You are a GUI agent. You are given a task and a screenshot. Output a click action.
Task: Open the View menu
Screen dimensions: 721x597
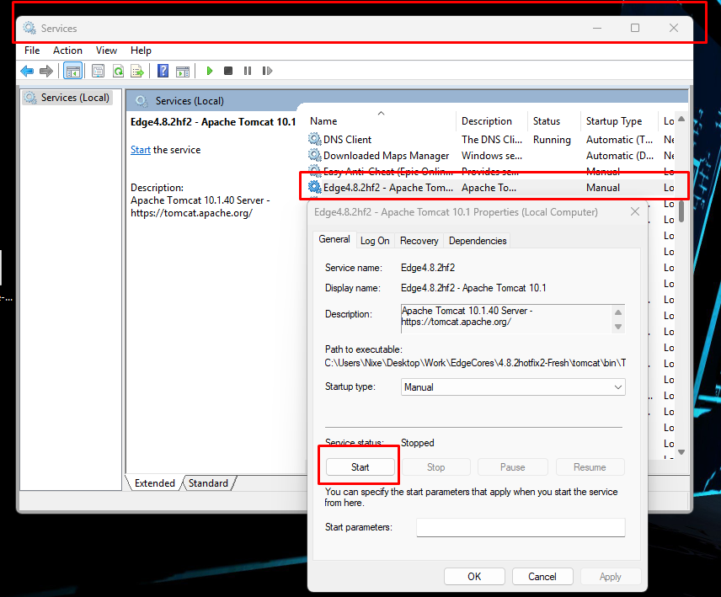pyautogui.click(x=106, y=51)
